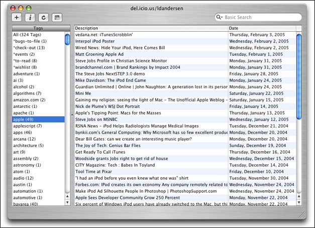Select the apps (46) tag
The height and width of the screenshot is (228, 315).
click(x=38, y=133)
